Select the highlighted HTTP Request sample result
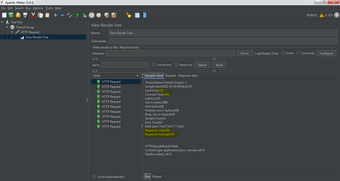This screenshot has width=340, height=181. coord(116,82)
